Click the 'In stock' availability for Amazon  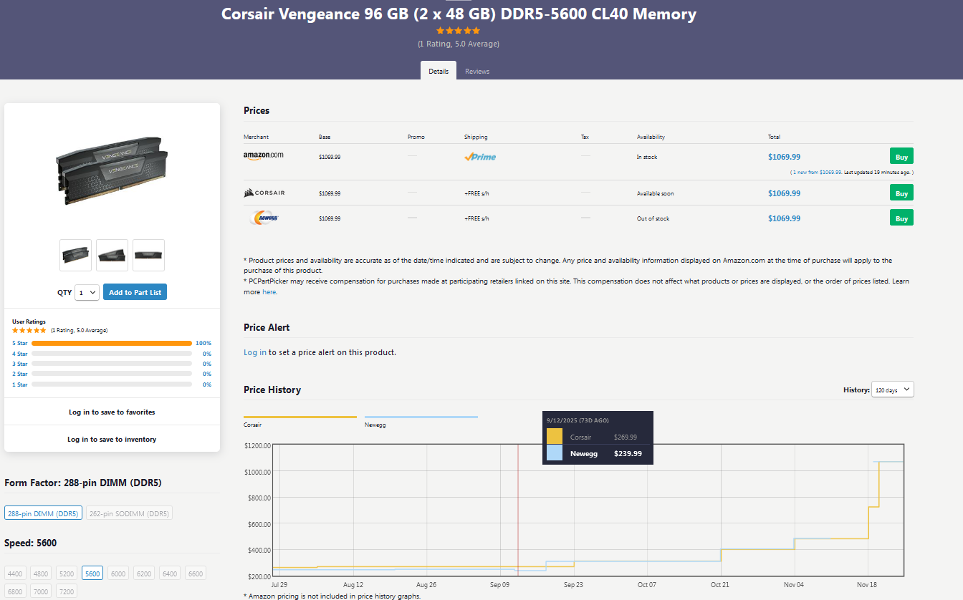pyautogui.click(x=647, y=157)
